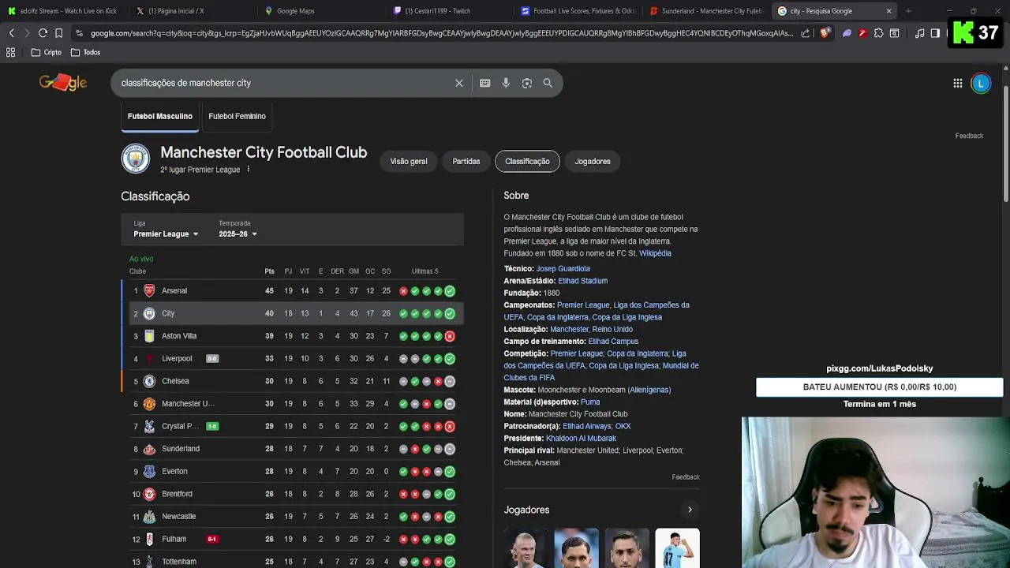The height and width of the screenshot is (568, 1010).
Task: Click the Feedback link under Sobre panel
Action: [x=686, y=477]
